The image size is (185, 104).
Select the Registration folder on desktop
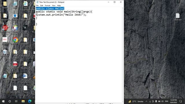point(25,17)
